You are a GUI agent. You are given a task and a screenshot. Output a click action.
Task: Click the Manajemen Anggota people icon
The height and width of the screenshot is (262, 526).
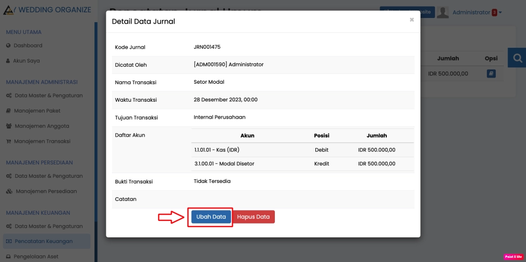point(9,126)
